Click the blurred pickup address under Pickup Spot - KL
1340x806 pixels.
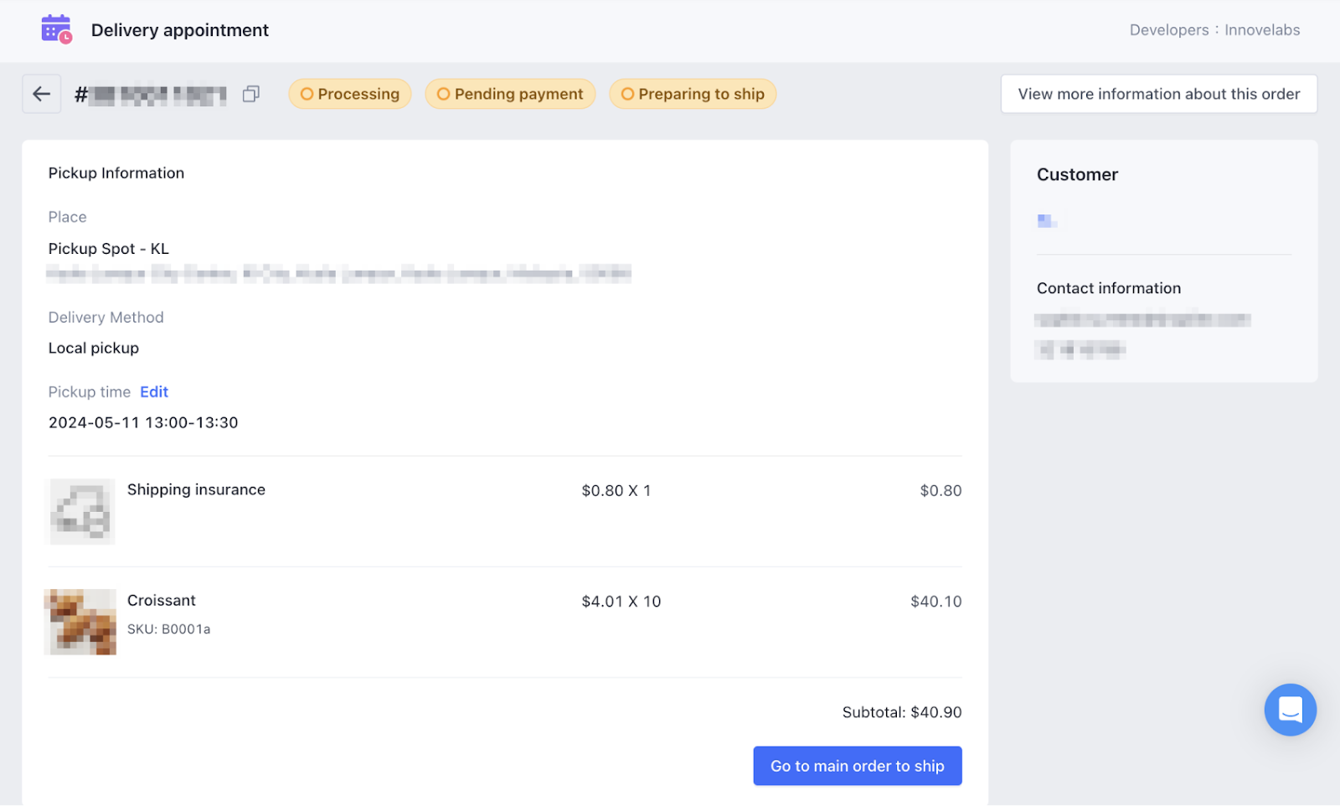[x=338, y=273]
